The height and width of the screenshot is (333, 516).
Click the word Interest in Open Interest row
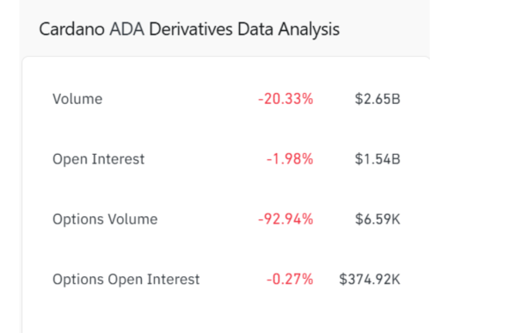[118, 159]
